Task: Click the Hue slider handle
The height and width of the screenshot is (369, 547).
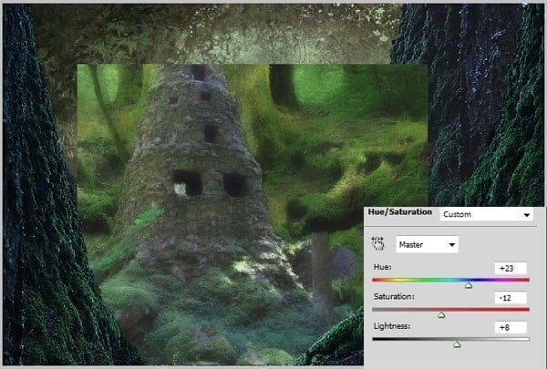Action: coord(469,286)
